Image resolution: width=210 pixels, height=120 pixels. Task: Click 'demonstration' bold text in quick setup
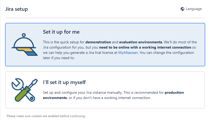98,42
